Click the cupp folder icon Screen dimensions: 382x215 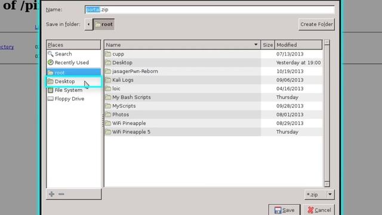coord(108,54)
